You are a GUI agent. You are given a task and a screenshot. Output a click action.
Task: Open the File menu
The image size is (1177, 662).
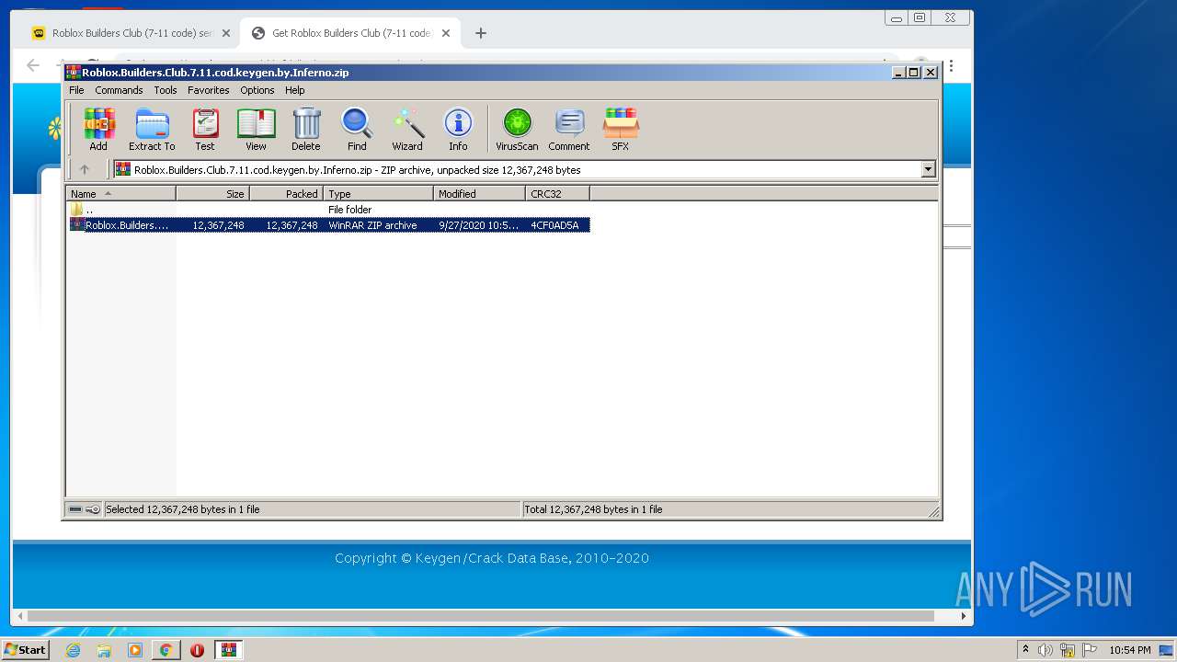76,90
